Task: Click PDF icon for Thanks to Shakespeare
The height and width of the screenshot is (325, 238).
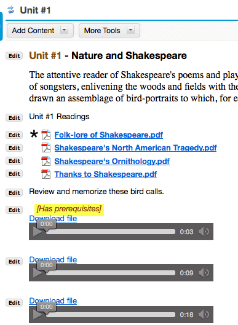Action: [46, 174]
